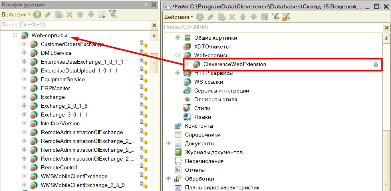The height and width of the screenshot is (191, 391).
Task: Expand the Обработки node
Action: pyautogui.click(x=169, y=179)
